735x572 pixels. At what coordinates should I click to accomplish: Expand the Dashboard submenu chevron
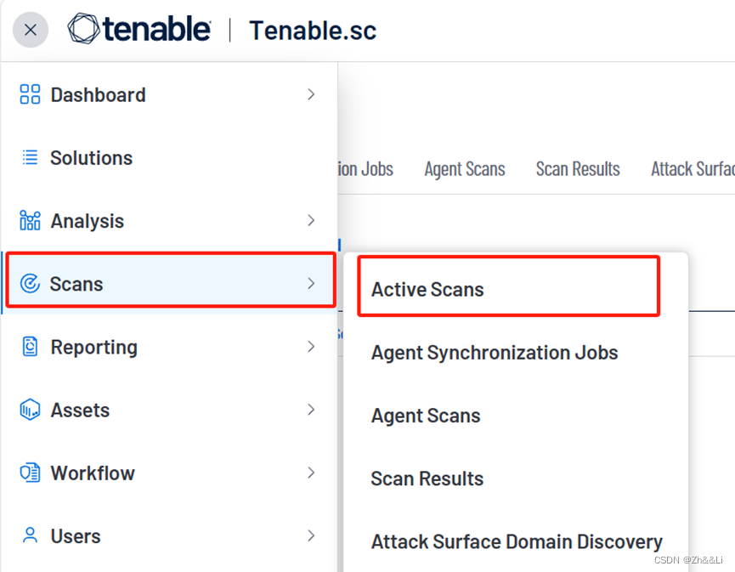point(311,94)
